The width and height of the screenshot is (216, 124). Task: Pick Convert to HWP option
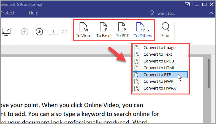(158, 82)
